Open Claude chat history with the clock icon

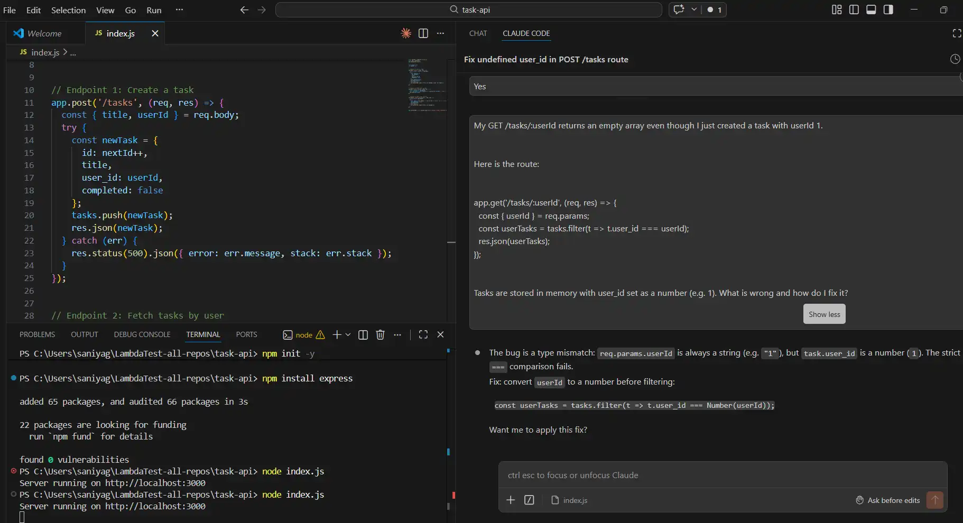click(x=955, y=59)
